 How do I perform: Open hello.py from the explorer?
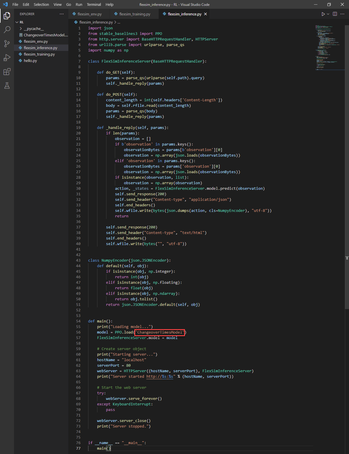pyautogui.click(x=30, y=61)
